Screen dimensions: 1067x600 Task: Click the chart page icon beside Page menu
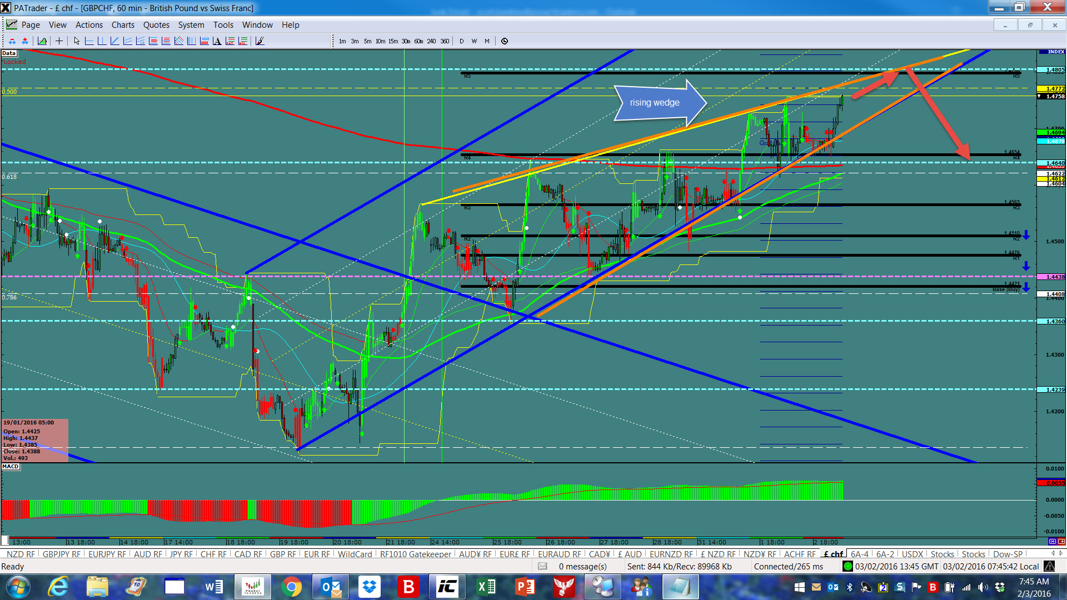11,24
